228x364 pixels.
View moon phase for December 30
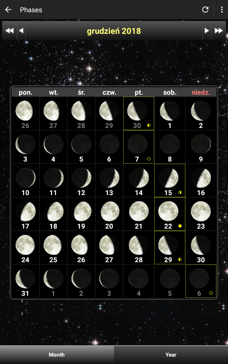click(x=201, y=247)
